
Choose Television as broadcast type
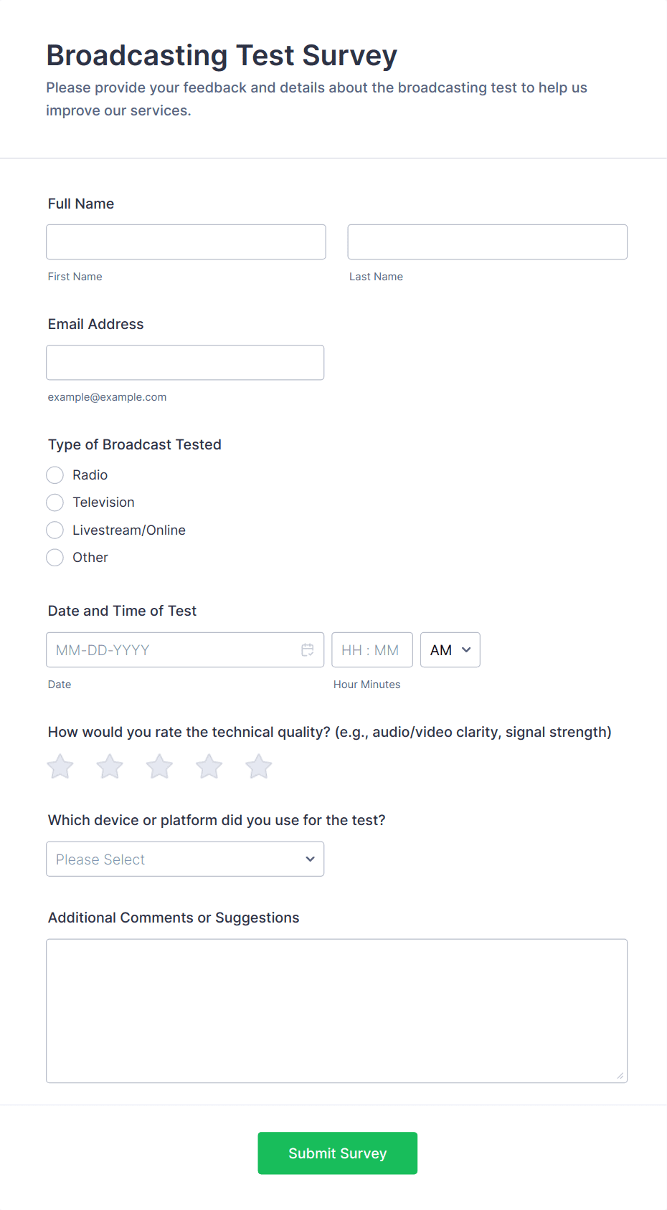(55, 502)
